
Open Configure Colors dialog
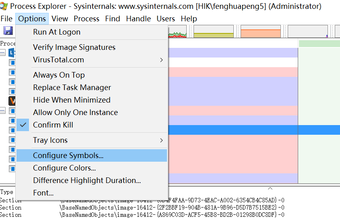pyautogui.click(x=92, y=168)
